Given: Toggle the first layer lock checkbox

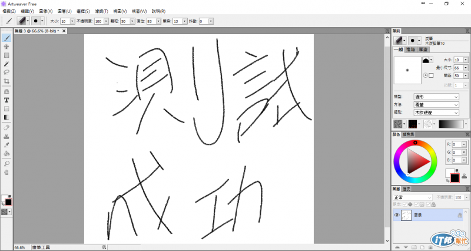Looking at the screenshot, I should click(x=405, y=204).
